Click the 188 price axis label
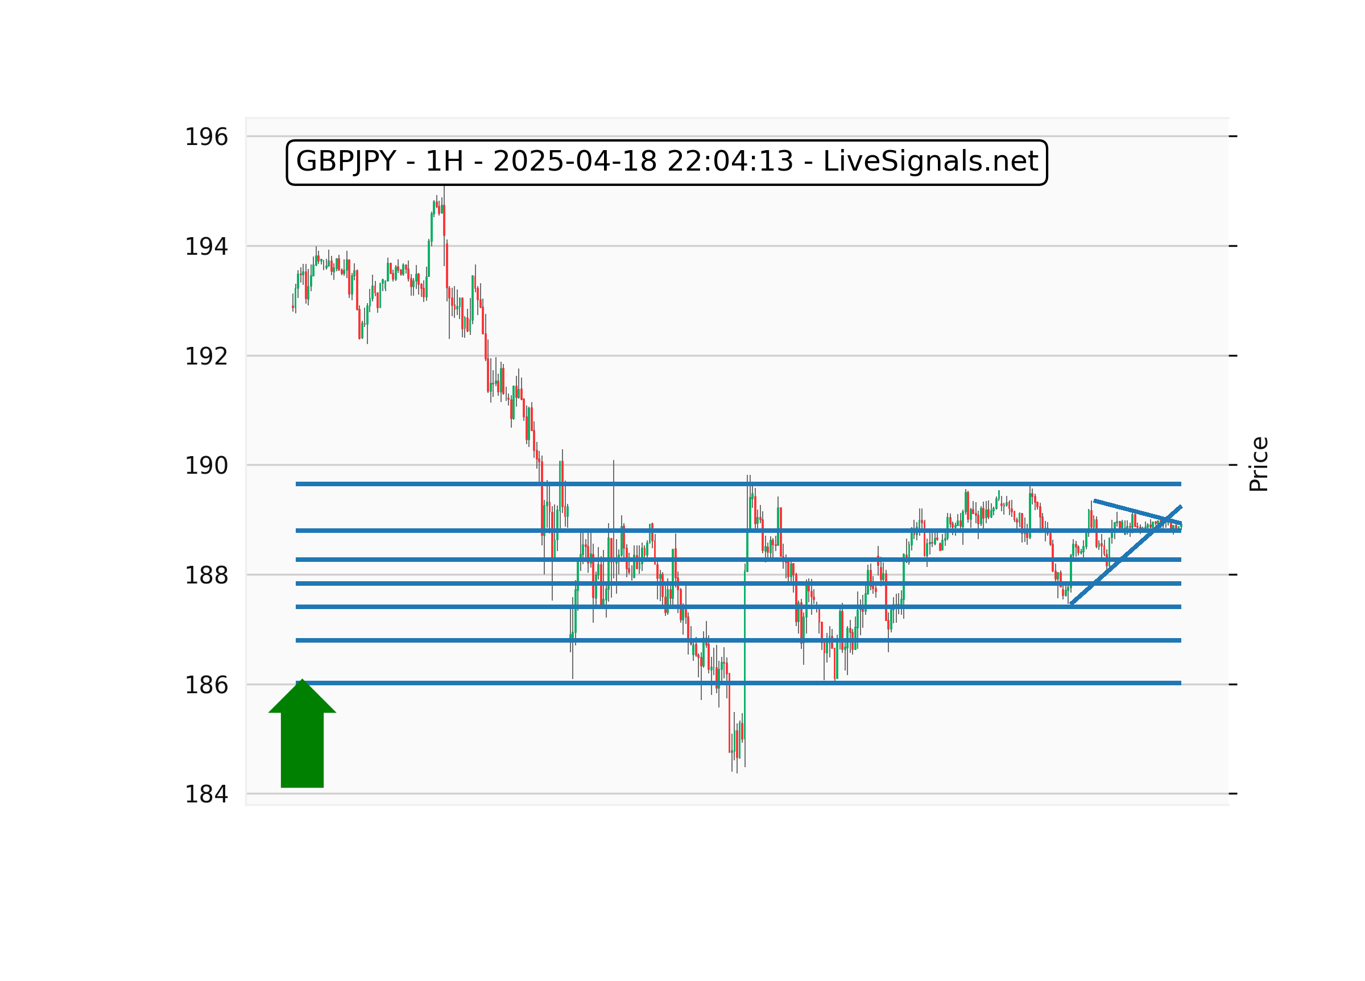Viewport: 1365px width, 981px height. point(206,576)
